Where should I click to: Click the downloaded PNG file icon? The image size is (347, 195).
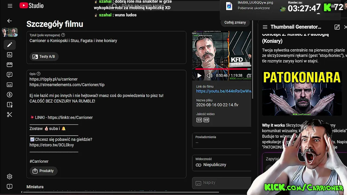point(229,6)
